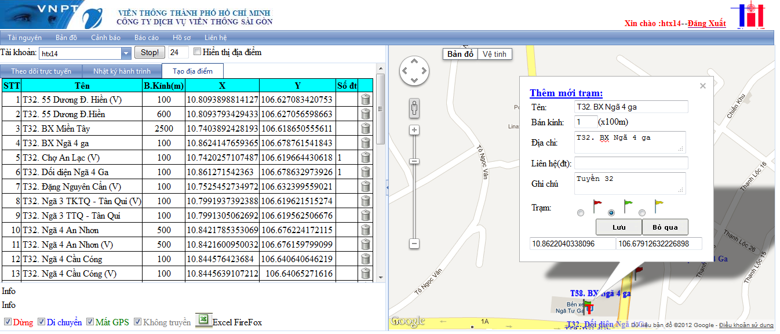Click the latitude field showing 10.8622040338096
Image resolution: width=780 pixels, height=334 pixels.
(573, 244)
